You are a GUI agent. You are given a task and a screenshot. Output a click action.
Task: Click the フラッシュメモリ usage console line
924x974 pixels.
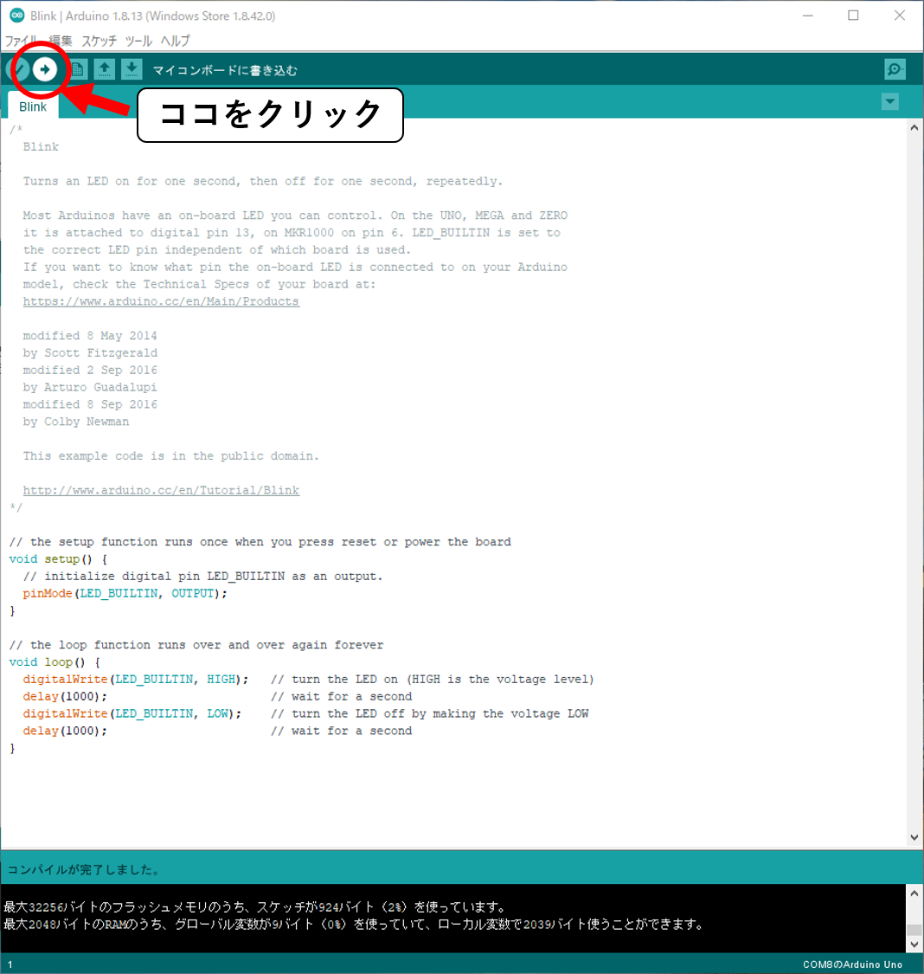[x=255, y=907]
